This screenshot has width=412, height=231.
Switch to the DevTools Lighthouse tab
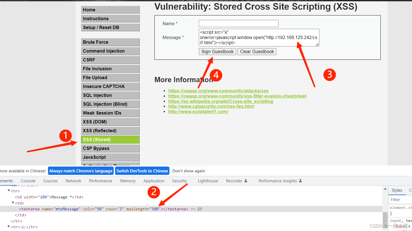pyautogui.click(x=208, y=181)
